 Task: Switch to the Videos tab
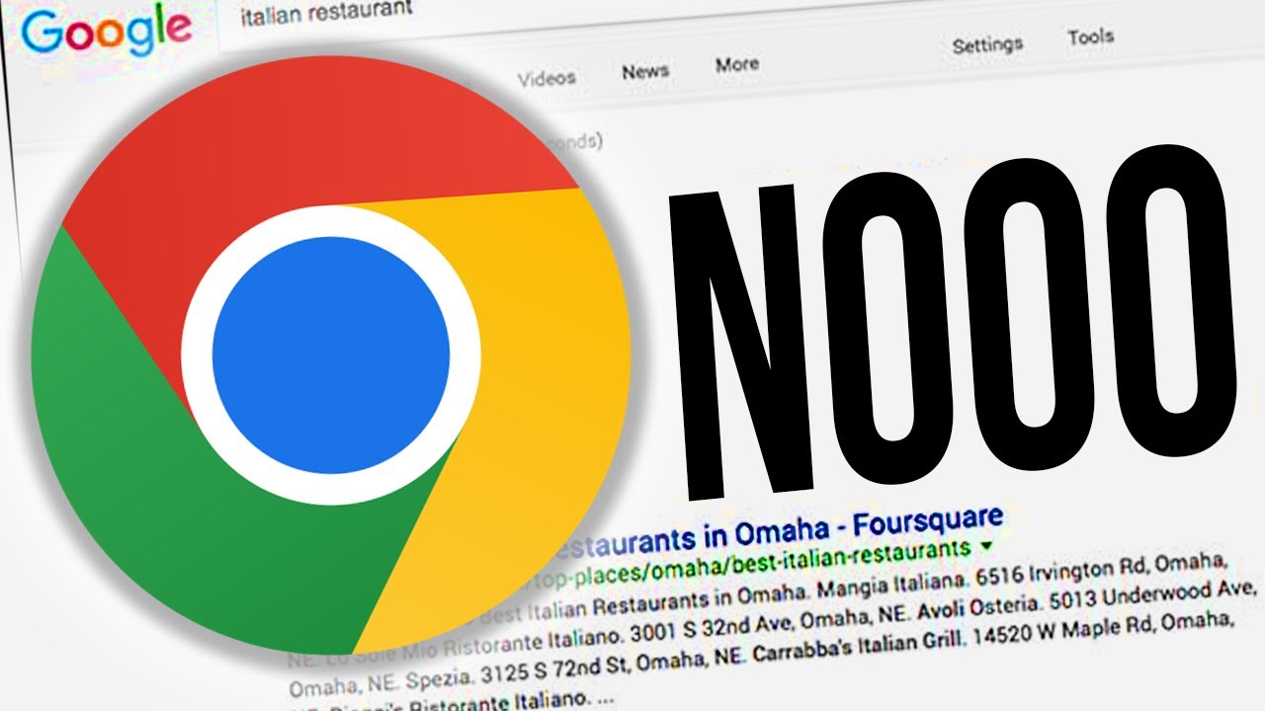(x=547, y=77)
